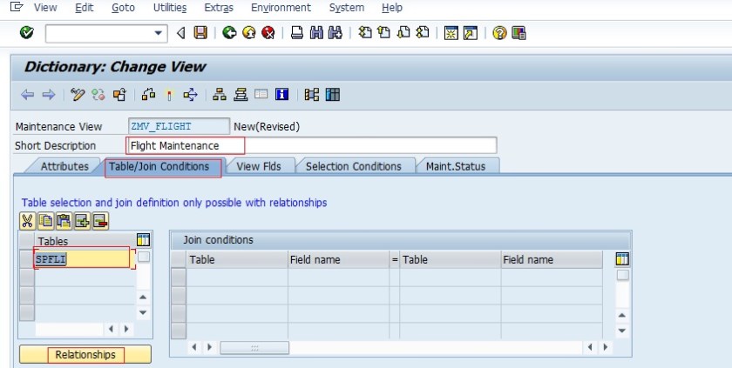
Task: Open the Tables column configuration icon
Action: 143,240
